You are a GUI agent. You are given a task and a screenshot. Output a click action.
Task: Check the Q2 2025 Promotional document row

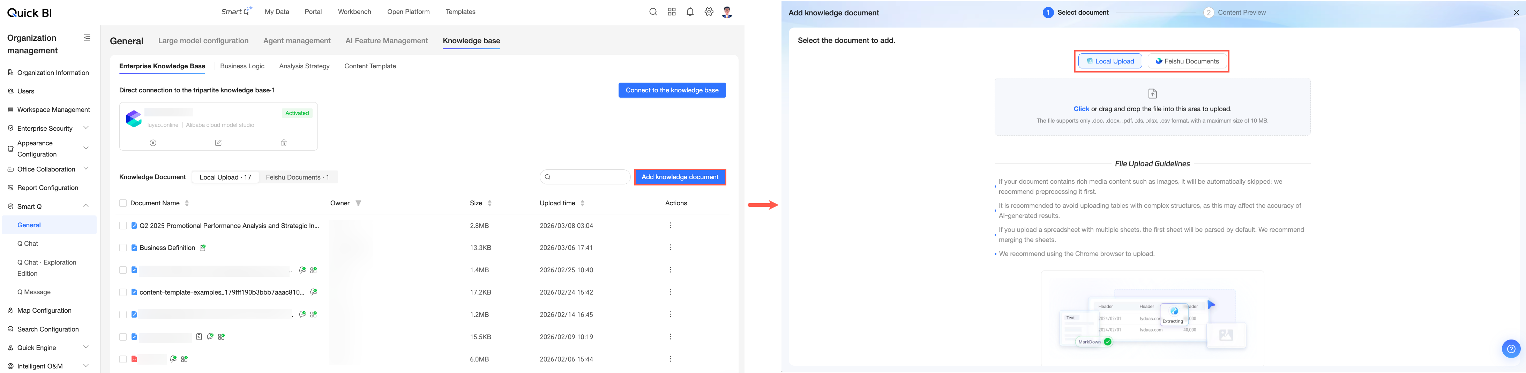coord(123,226)
